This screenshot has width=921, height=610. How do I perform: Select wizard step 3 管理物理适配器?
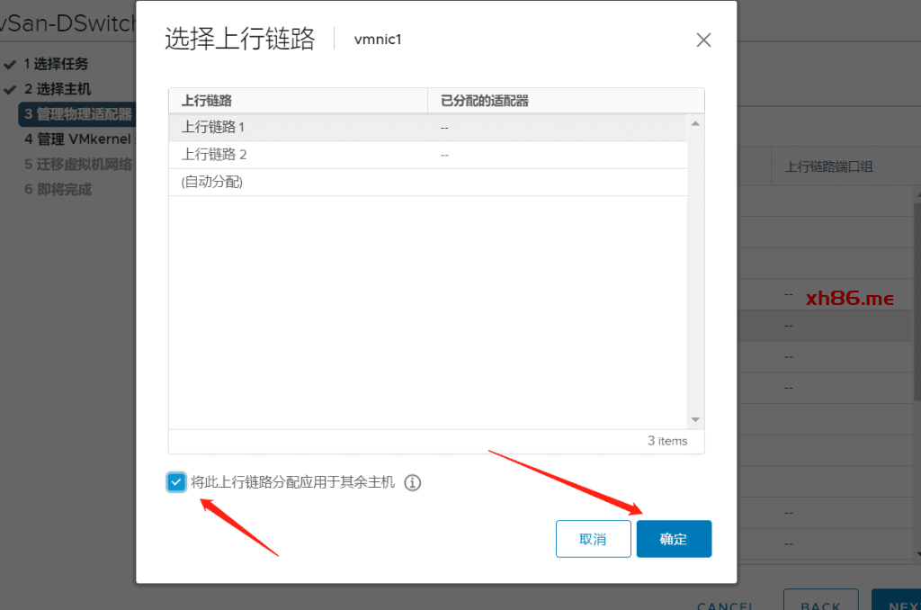pos(77,114)
